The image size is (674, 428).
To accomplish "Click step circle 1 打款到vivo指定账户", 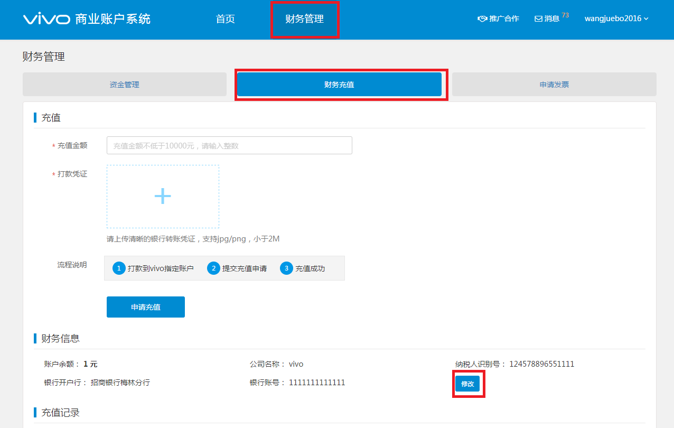I will pyautogui.click(x=118, y=268).
